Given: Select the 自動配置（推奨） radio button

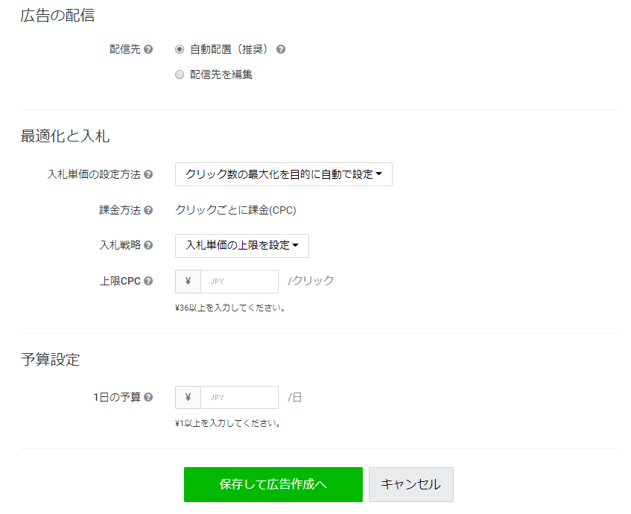Looking at the screenshot, I should tap(180, 49).
